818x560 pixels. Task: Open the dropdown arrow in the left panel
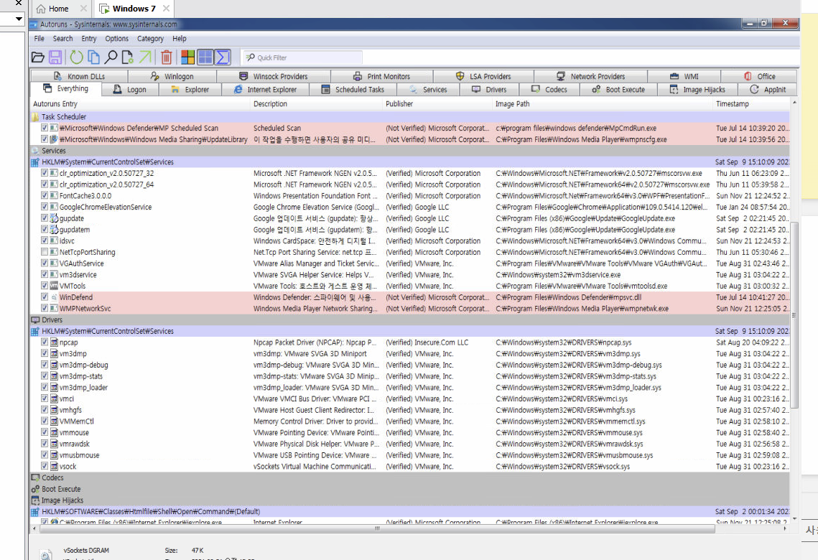[19, 19]
